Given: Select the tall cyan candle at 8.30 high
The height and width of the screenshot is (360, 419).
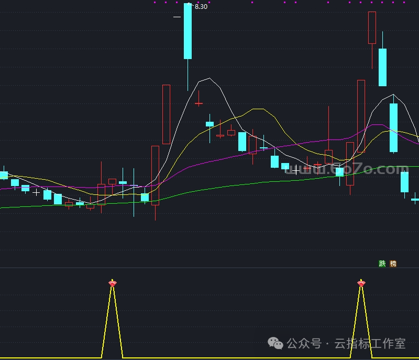Looking at the screenshot, I should pyautogui.click(x=188, y=31).
